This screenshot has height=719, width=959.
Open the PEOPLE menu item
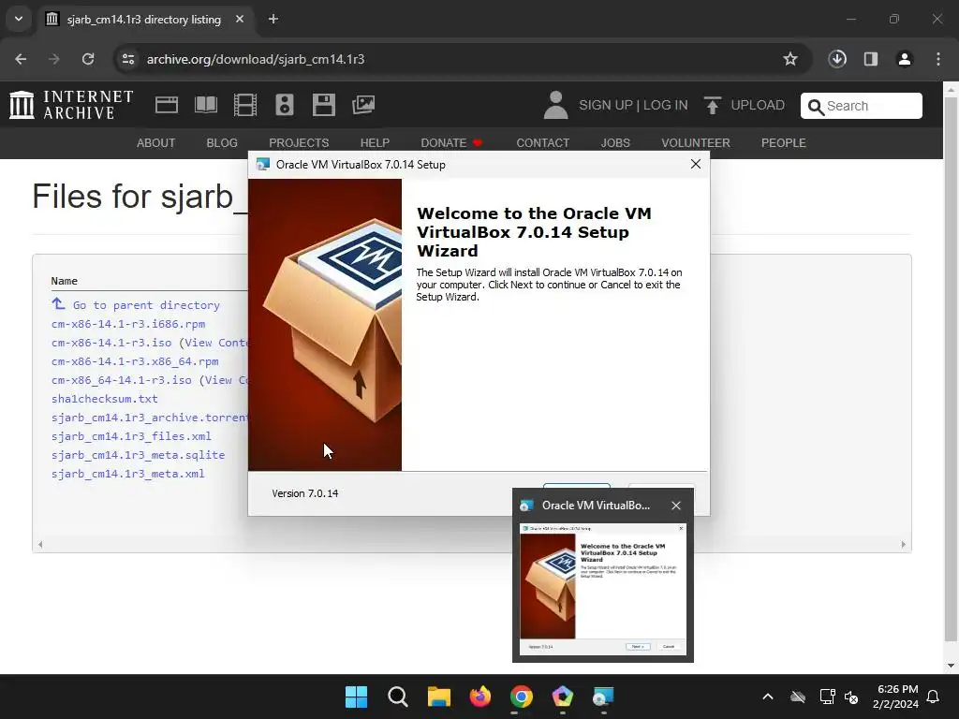point(784,142)
